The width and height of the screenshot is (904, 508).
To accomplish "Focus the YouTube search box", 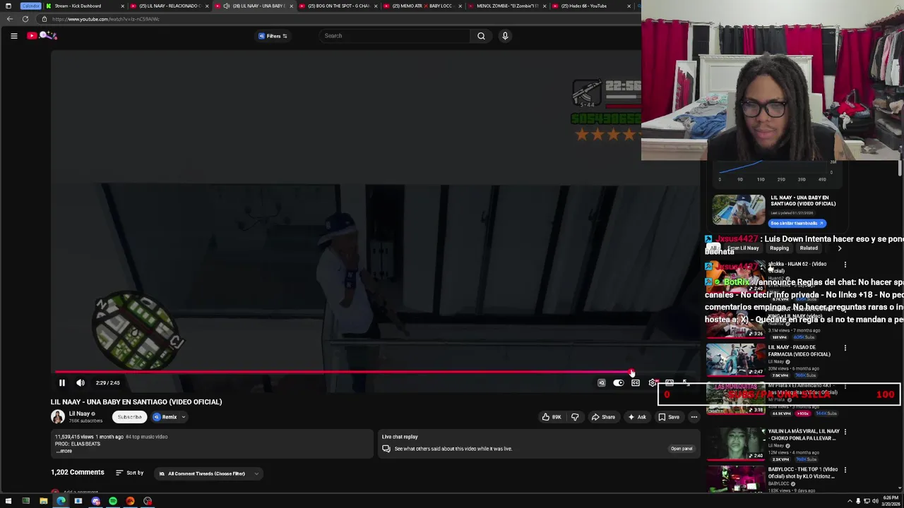I will 394,36.
